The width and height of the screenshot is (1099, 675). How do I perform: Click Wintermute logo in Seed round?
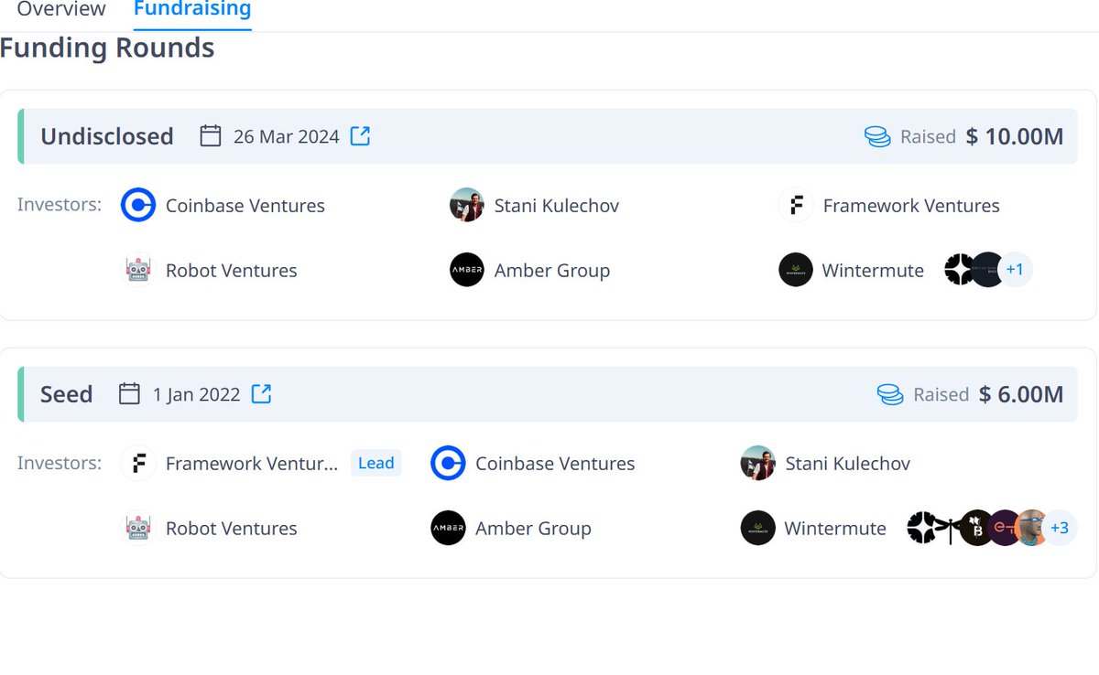758,529
